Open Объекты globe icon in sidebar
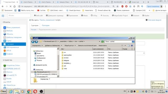Screen dimensions: 168x94 [5, 34]
